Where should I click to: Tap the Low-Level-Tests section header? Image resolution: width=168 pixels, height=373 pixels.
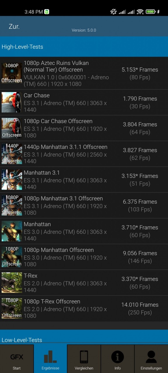pyautogui.click(x=84, y=337)
